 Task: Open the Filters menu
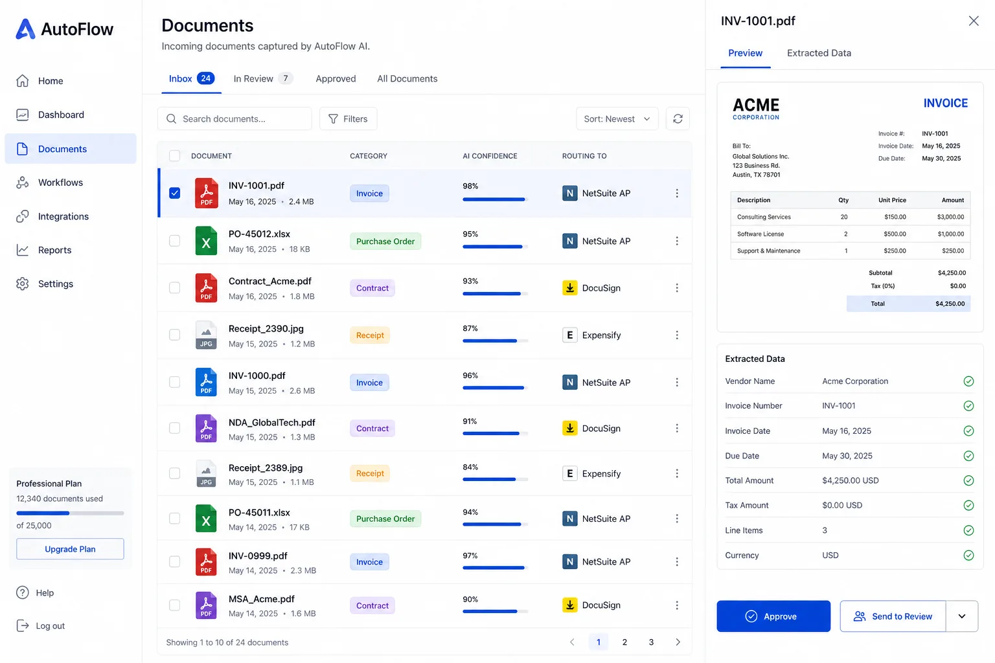pyautogui.click(x=348, y=118)
